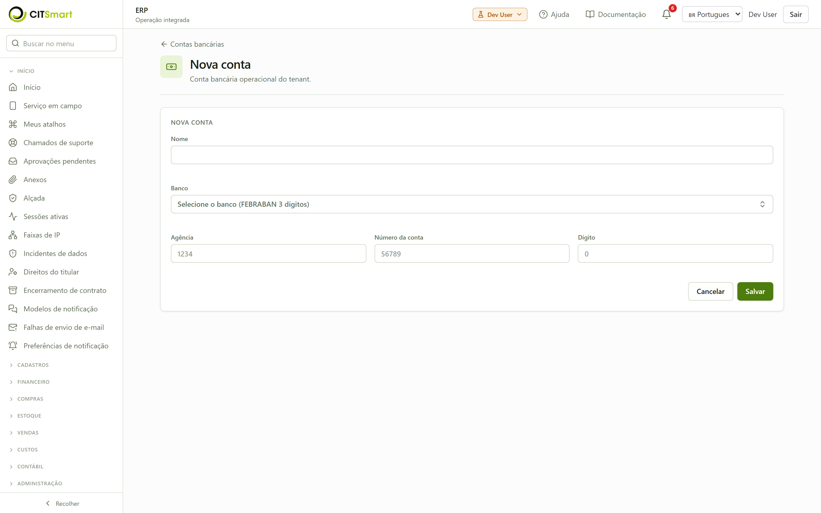821x513 pixels.
Task: Click the Direitos do titular user icon
Action: 13,272
